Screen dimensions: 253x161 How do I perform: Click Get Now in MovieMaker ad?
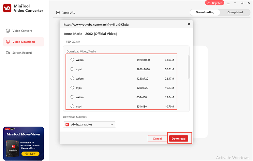coord(30,154)
